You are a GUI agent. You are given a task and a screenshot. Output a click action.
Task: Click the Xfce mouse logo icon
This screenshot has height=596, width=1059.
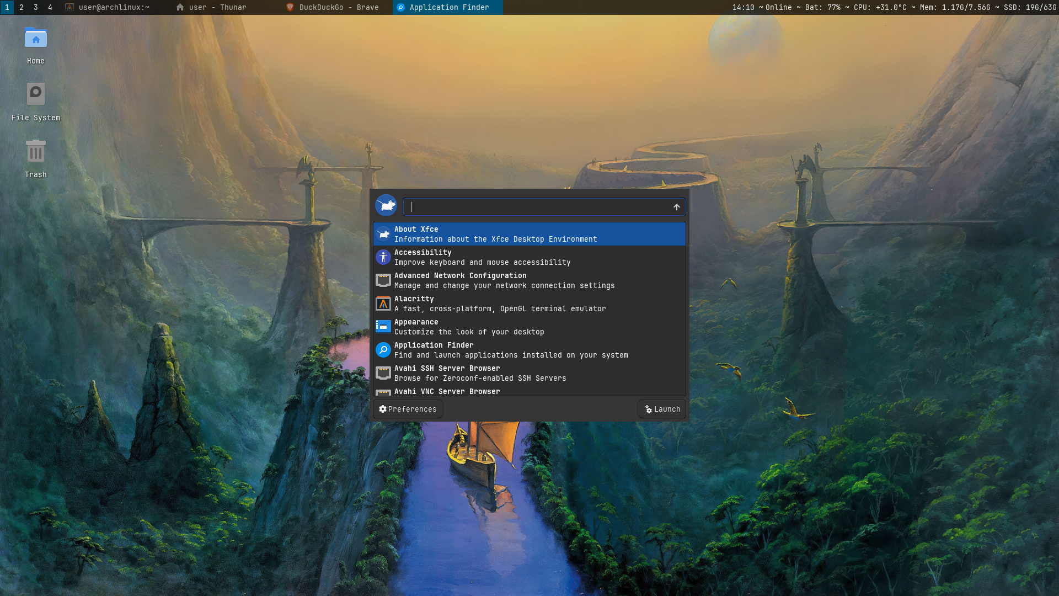tap(386, 205)
